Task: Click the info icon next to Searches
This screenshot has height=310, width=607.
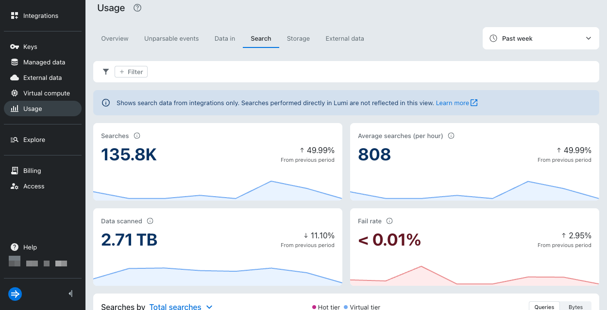Action: 137,136
